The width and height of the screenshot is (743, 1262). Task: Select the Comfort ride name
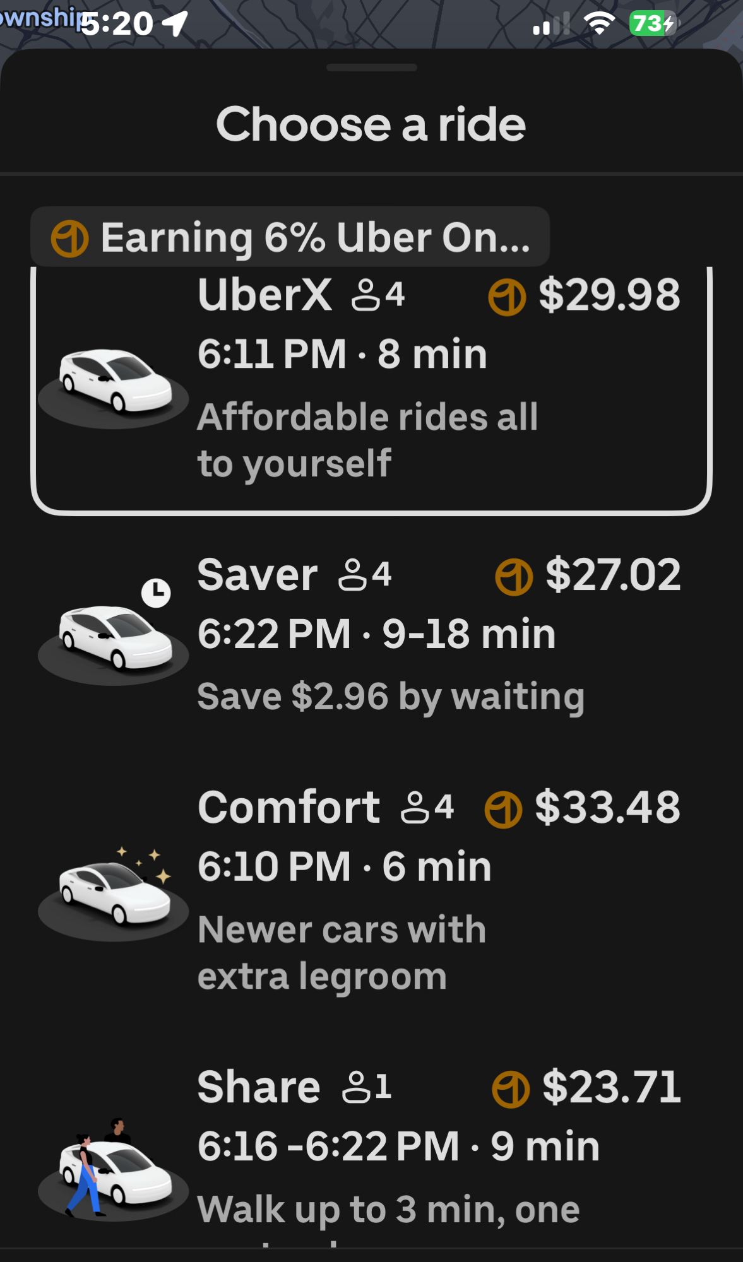point(288,808)
